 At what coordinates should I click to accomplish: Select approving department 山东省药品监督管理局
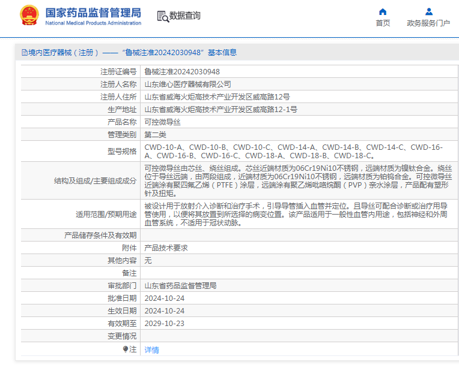tap(180, 285)
